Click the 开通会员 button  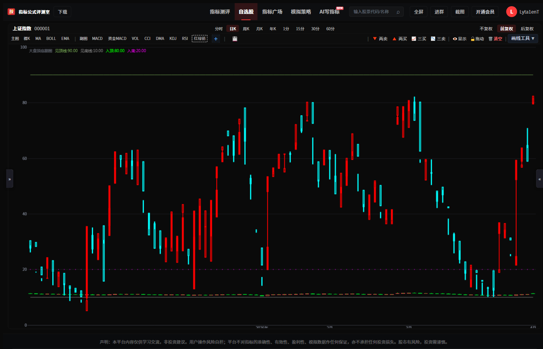tap(485, 12)
